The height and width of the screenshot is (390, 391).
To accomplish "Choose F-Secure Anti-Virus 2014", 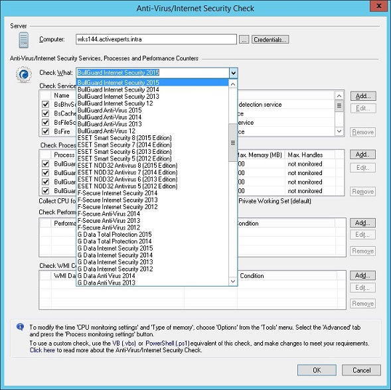I will coord(153,214).
